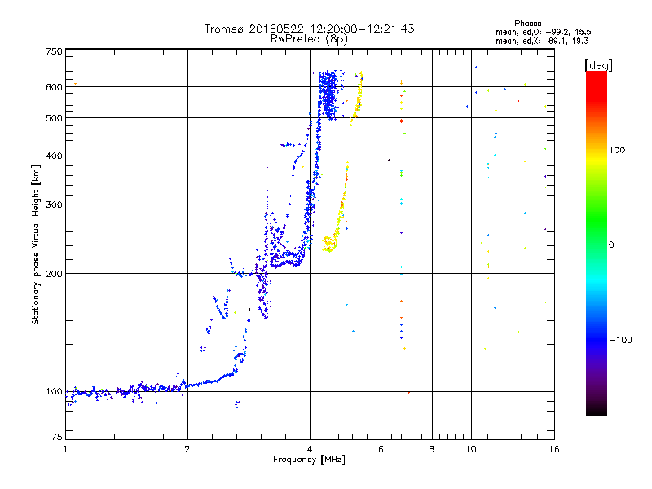Click the x-axis tick label '1'
The width and height of the screenshot is (652, 489).
pos(65,449)
